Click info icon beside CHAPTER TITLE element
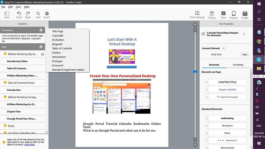The width and height of the screenshot is (265, 149). click(x=207, y=82)
